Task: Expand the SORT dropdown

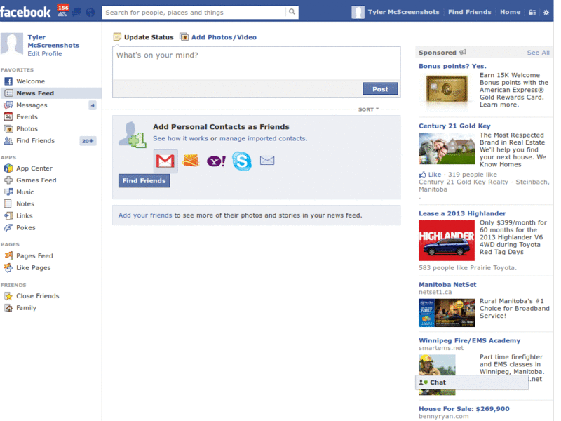Action: click(x=368, y=109)
